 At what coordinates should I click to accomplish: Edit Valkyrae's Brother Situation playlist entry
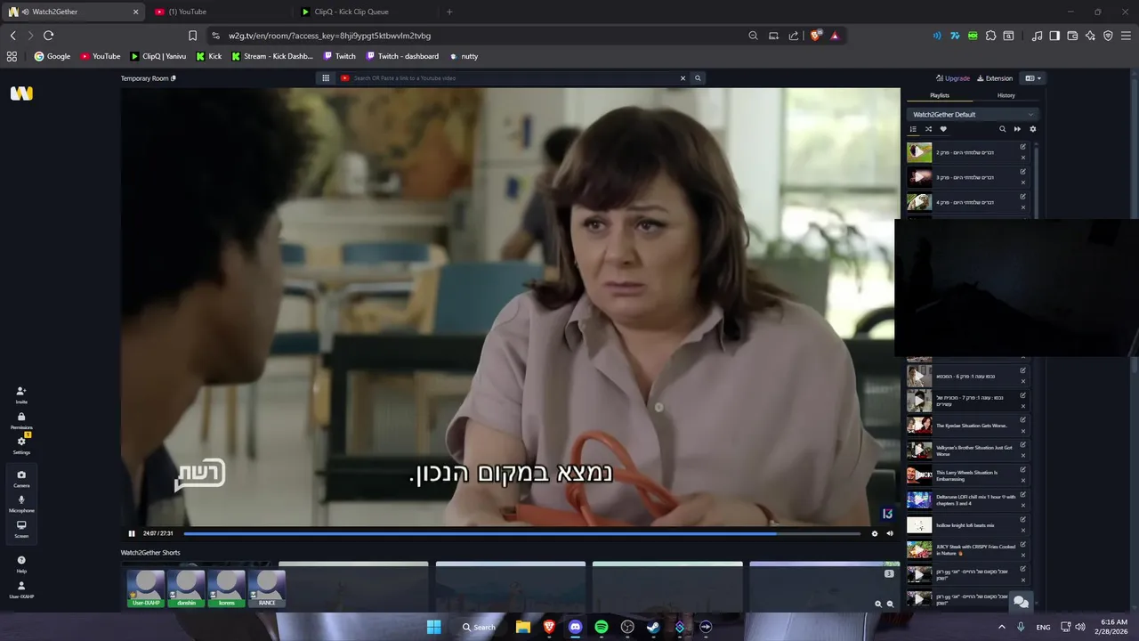1023,445
